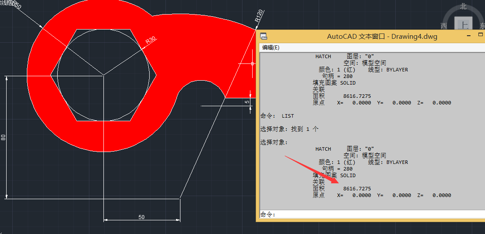This screenshot has height=234, width=485.
Task: Open the 编辑(E) menu
Action: (x=271, y=48)
